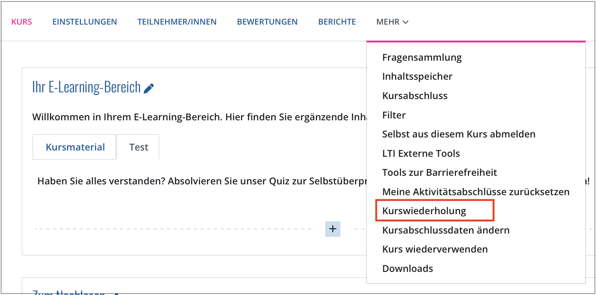Add content with the plus button
This screenshot has width=596, height=295.
click(x=333, y=229)
